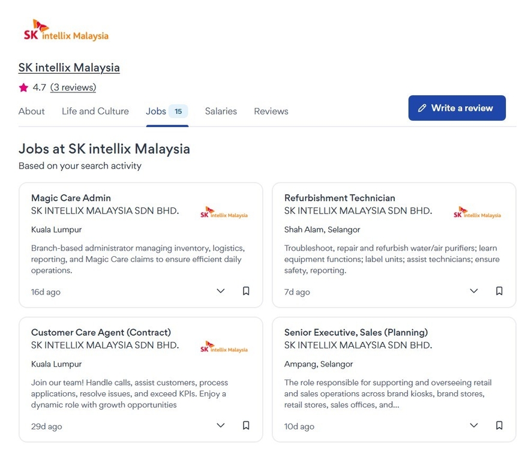
Task: Open the Senior Executive, Sales (Planning) job title
Action: (356, 332)
